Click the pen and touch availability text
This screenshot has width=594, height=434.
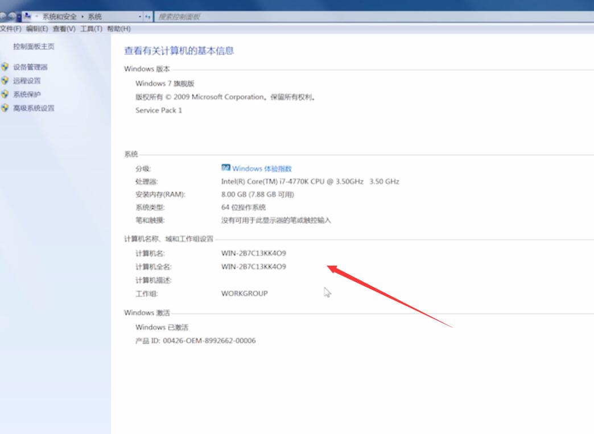pos(276,220)
